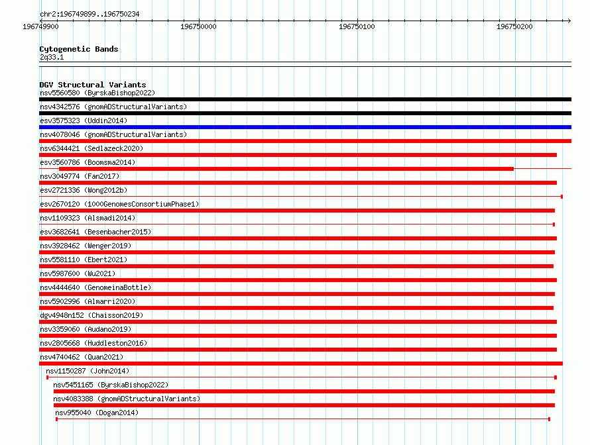Click the right end marker of nsv955040

tap(550, 419)
